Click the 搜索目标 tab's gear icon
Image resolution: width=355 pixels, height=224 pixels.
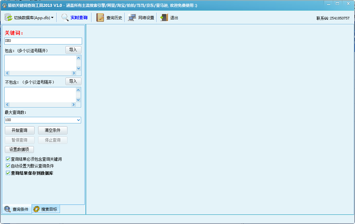pos(36,209)
